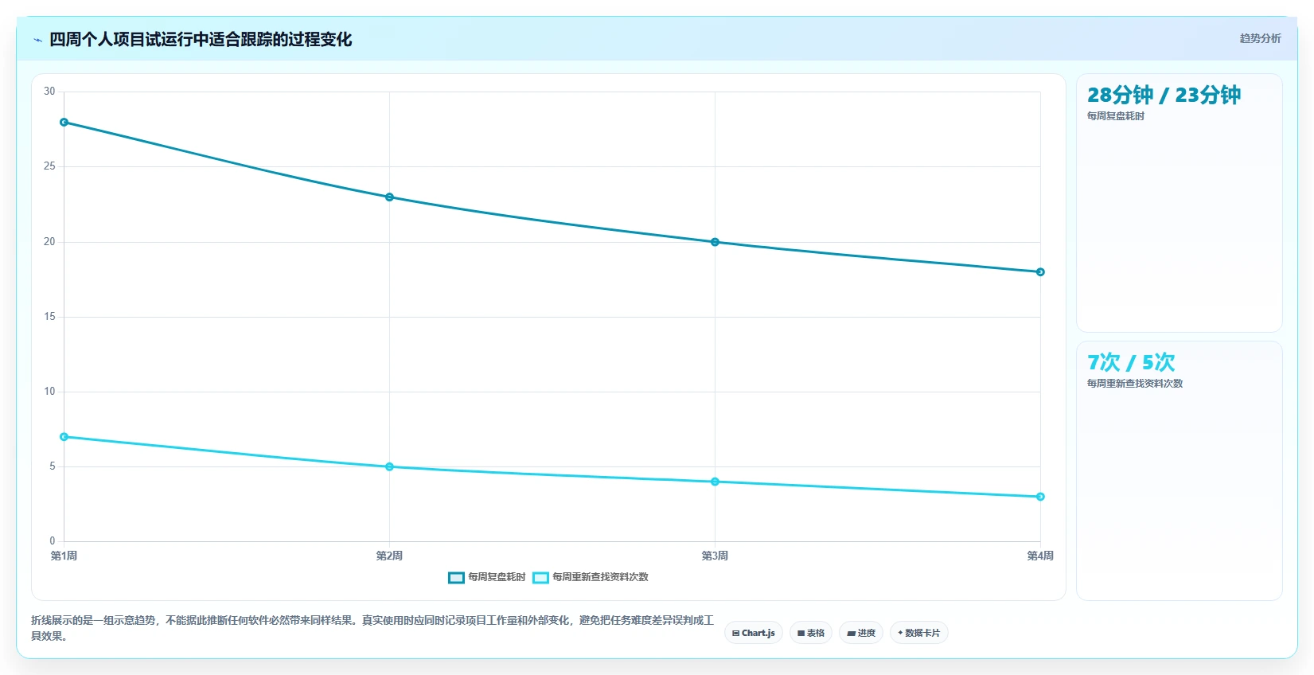Click the 20 y-axis label
Image resolution: width=1314 pixels, height=675 pixels.
(49, 242)
